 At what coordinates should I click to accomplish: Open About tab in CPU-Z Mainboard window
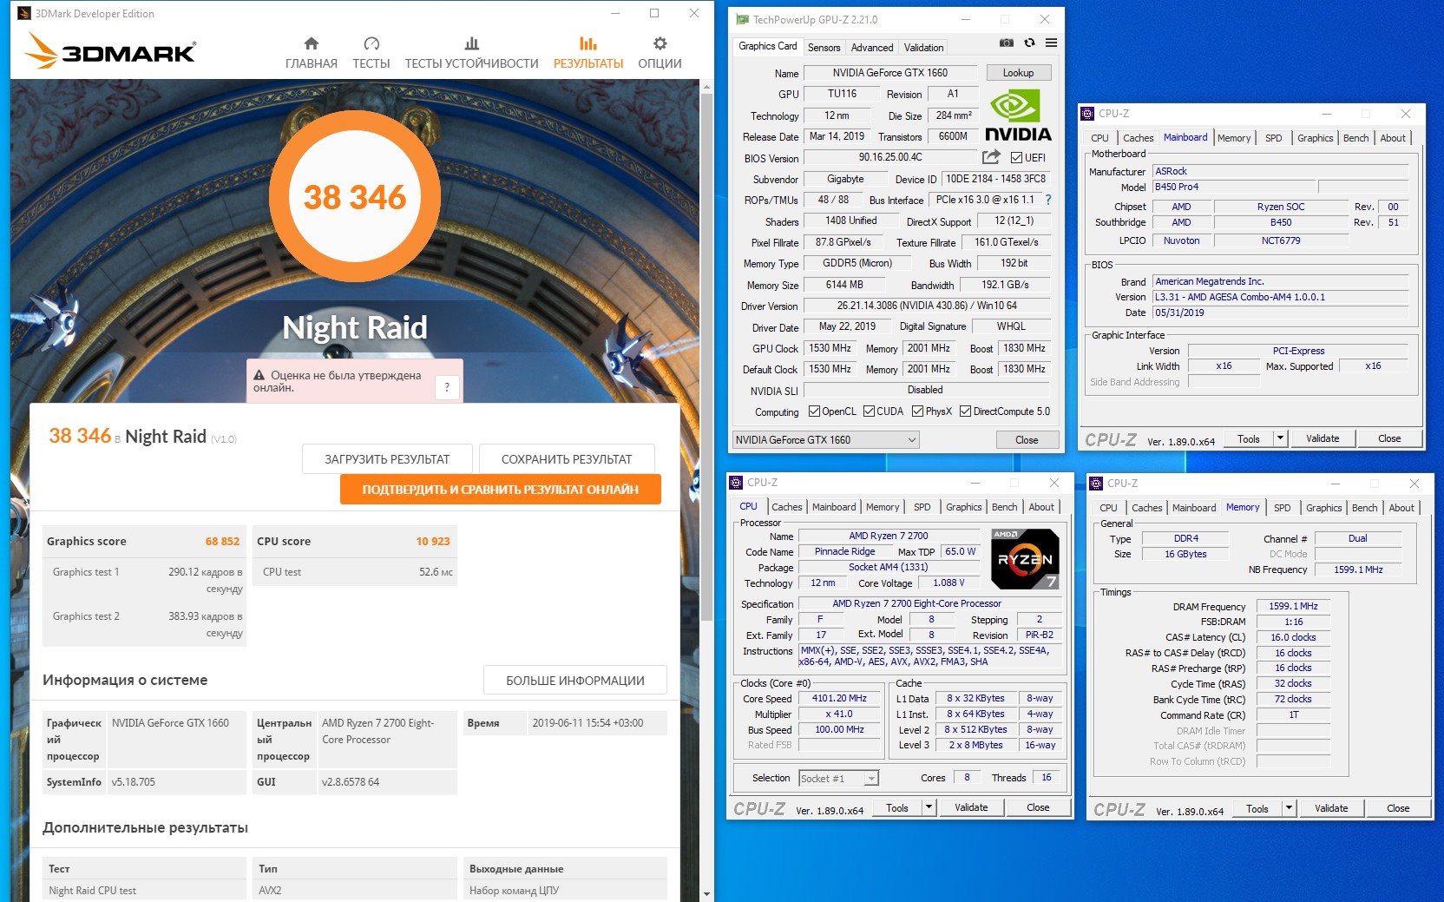pyautogui.click(x=1393, y=138)
